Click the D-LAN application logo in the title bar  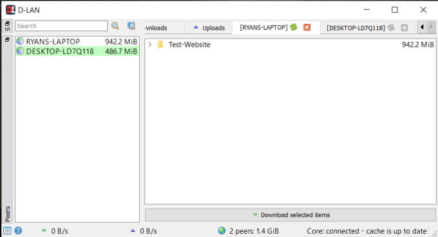(10, 10)
